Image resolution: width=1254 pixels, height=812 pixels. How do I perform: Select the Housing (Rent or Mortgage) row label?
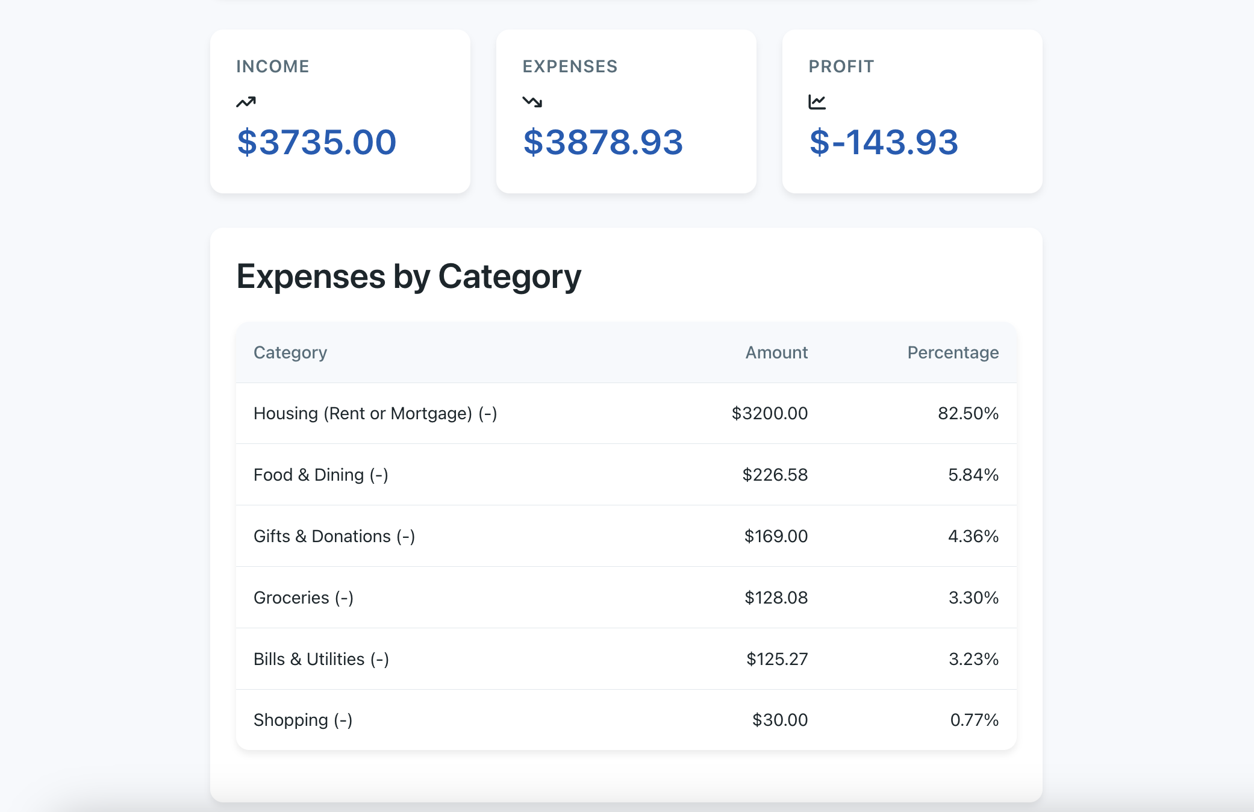pyautogui.click(x=375, y=414)
